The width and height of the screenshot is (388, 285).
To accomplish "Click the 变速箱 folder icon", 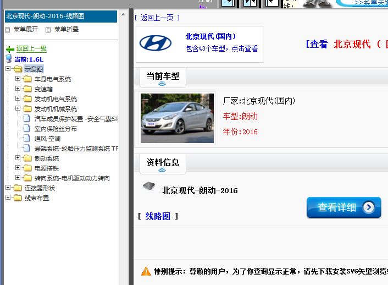I will 27,89.
